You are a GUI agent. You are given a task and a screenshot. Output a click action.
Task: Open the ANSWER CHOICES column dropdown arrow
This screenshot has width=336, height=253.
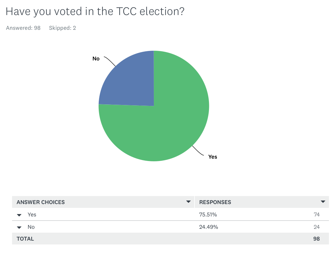pyautogui.click(x=188, y=202)
